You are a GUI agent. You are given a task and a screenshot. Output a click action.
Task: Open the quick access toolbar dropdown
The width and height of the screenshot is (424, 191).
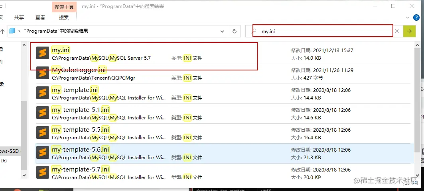point(1,6)
